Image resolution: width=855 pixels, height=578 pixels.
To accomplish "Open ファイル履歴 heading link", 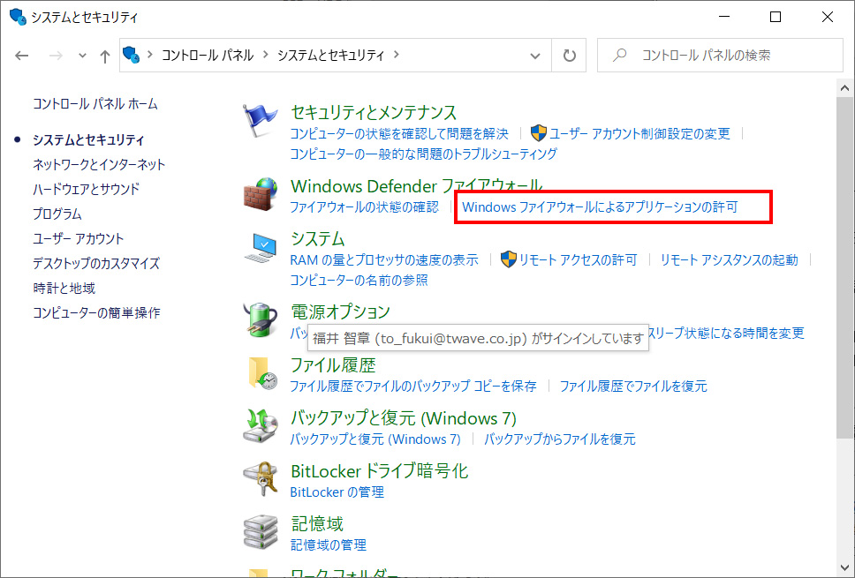I will click(333, 365).
